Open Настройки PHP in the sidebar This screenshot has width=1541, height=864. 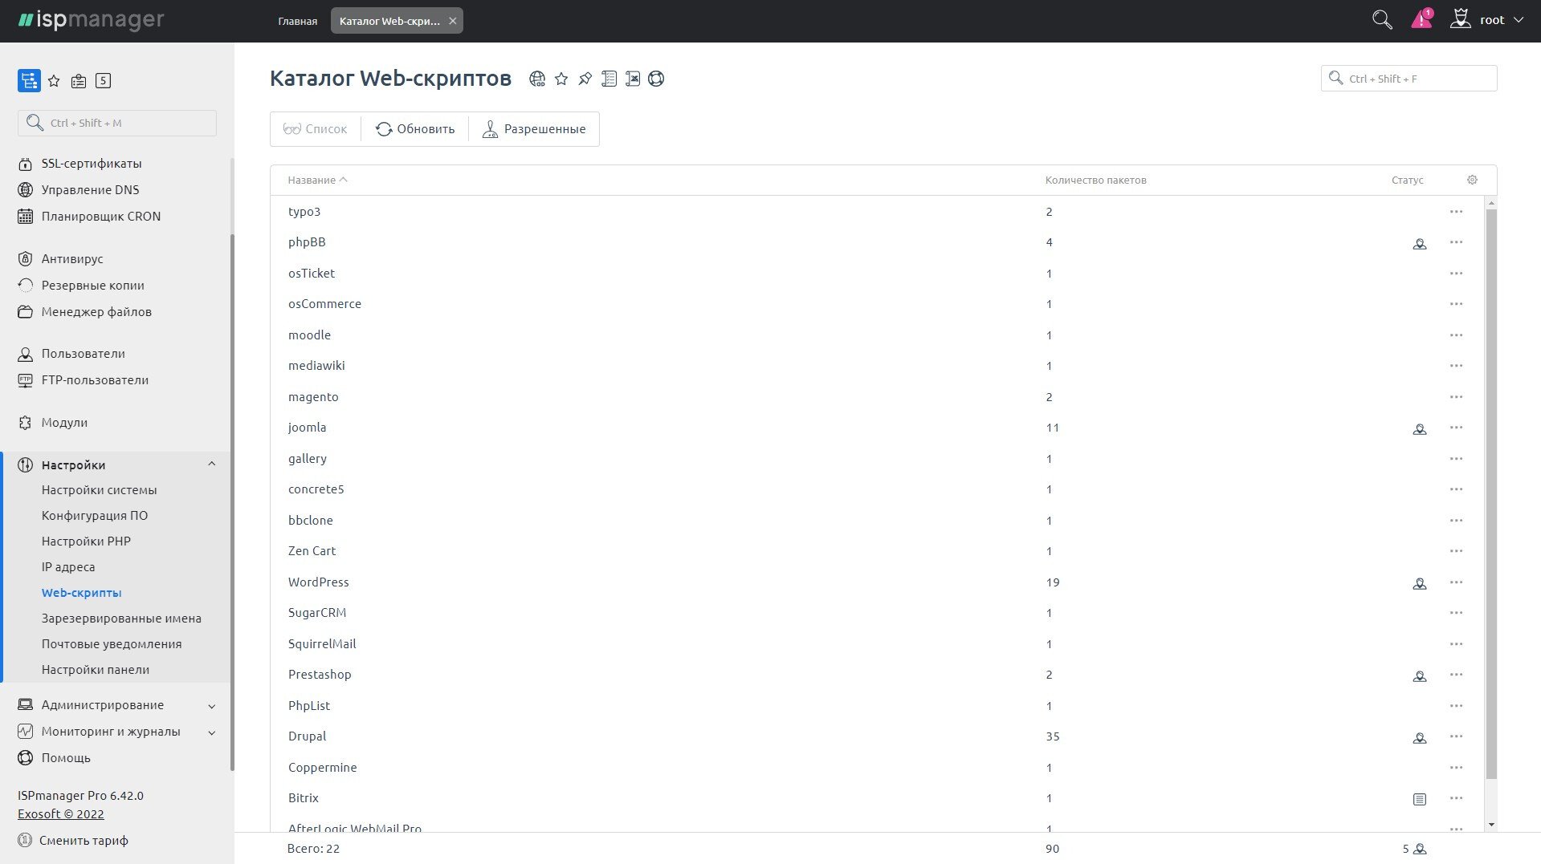[x=86, y=542]
